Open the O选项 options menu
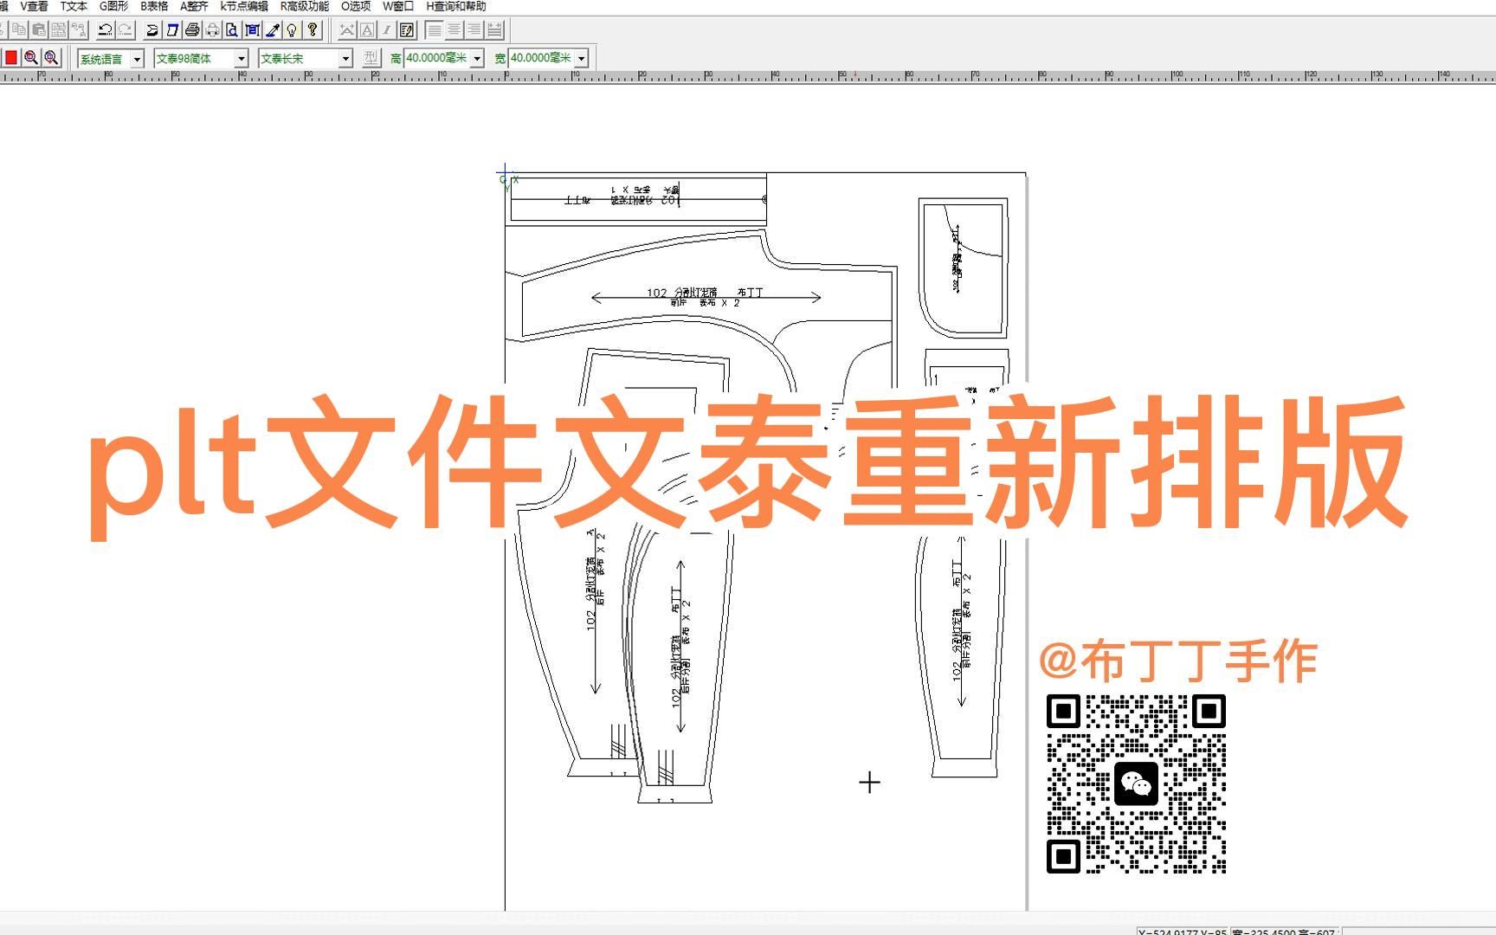1496x935 pixels. [356, 6]
